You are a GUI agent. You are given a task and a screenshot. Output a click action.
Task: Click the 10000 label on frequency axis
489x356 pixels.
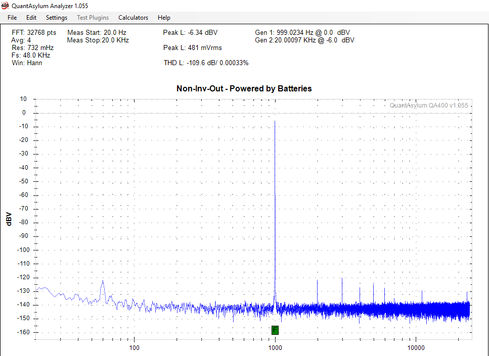(x=416, y=347)
